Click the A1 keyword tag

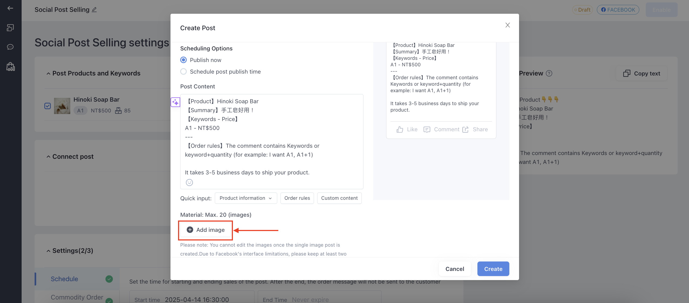tap(81, 111)
